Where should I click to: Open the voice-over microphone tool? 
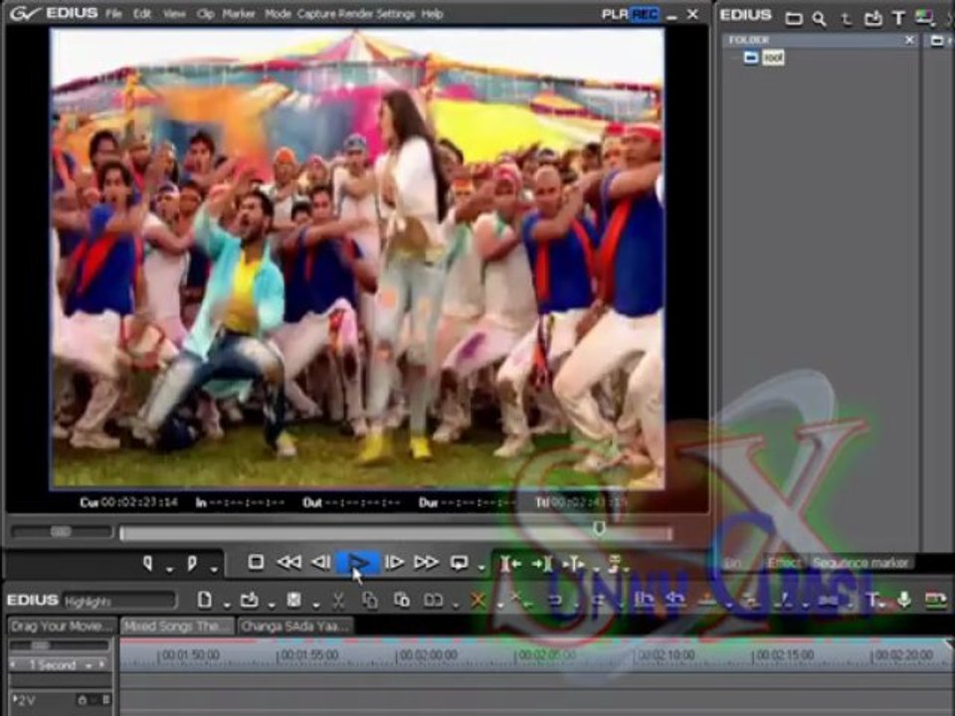click(x=904, y=600)
